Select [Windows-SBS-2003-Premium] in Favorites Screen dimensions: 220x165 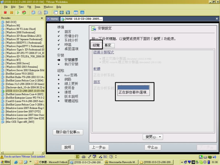pyautogui.click(x=22, y=67)
